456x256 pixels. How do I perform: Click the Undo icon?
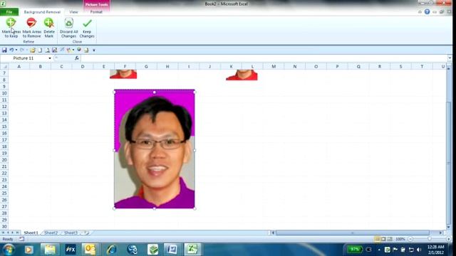point(11,50)
